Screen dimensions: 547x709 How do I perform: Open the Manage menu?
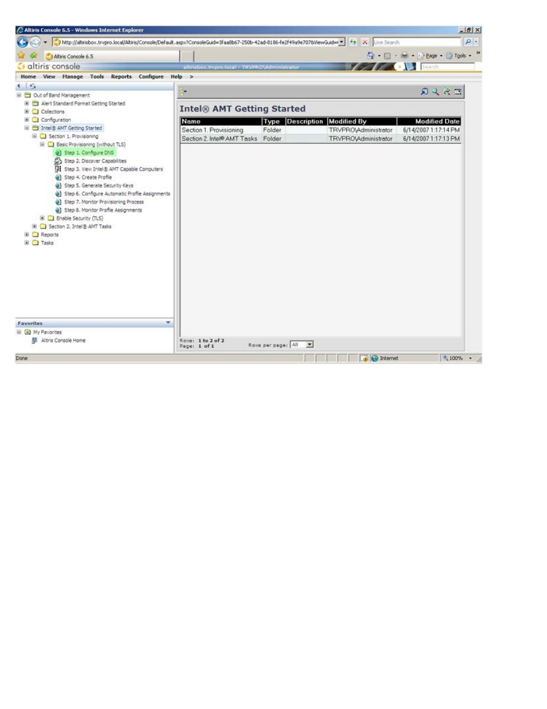point(73,76)
